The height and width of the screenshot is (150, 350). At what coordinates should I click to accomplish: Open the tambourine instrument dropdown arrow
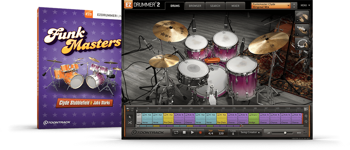pyautogui.click(x=297, y=47)
